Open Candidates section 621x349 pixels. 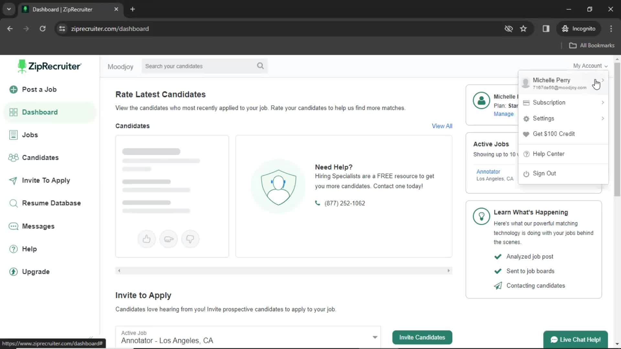tap(40, 157)
